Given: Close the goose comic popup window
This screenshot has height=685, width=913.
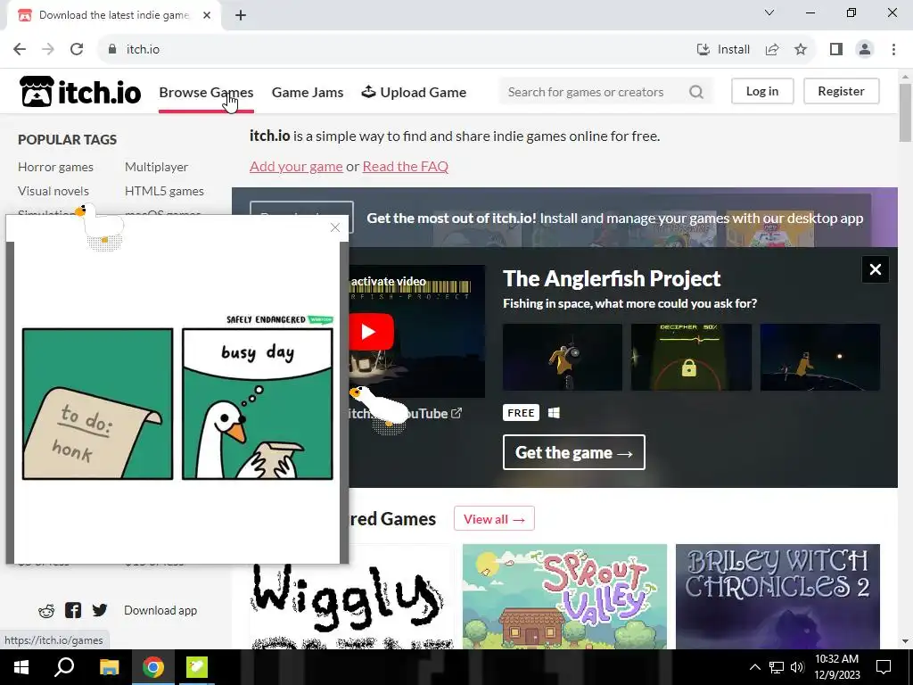Looking at the screenshot, I should pyautogui.click(x=335, y=227).
